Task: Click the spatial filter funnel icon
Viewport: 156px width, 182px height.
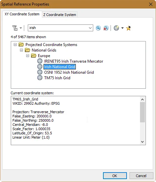Action: point(15,28)
